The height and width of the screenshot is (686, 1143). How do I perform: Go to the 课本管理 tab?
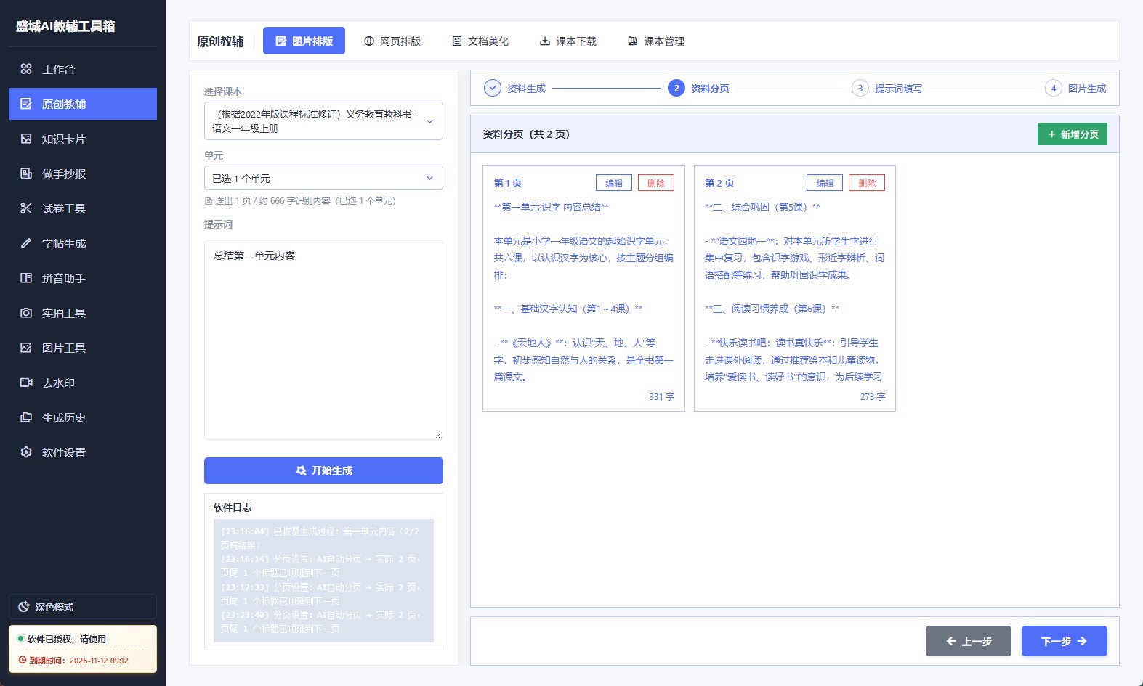[656, 41]
